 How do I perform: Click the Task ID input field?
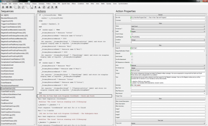pyautogui.click(x=168, y=48)
